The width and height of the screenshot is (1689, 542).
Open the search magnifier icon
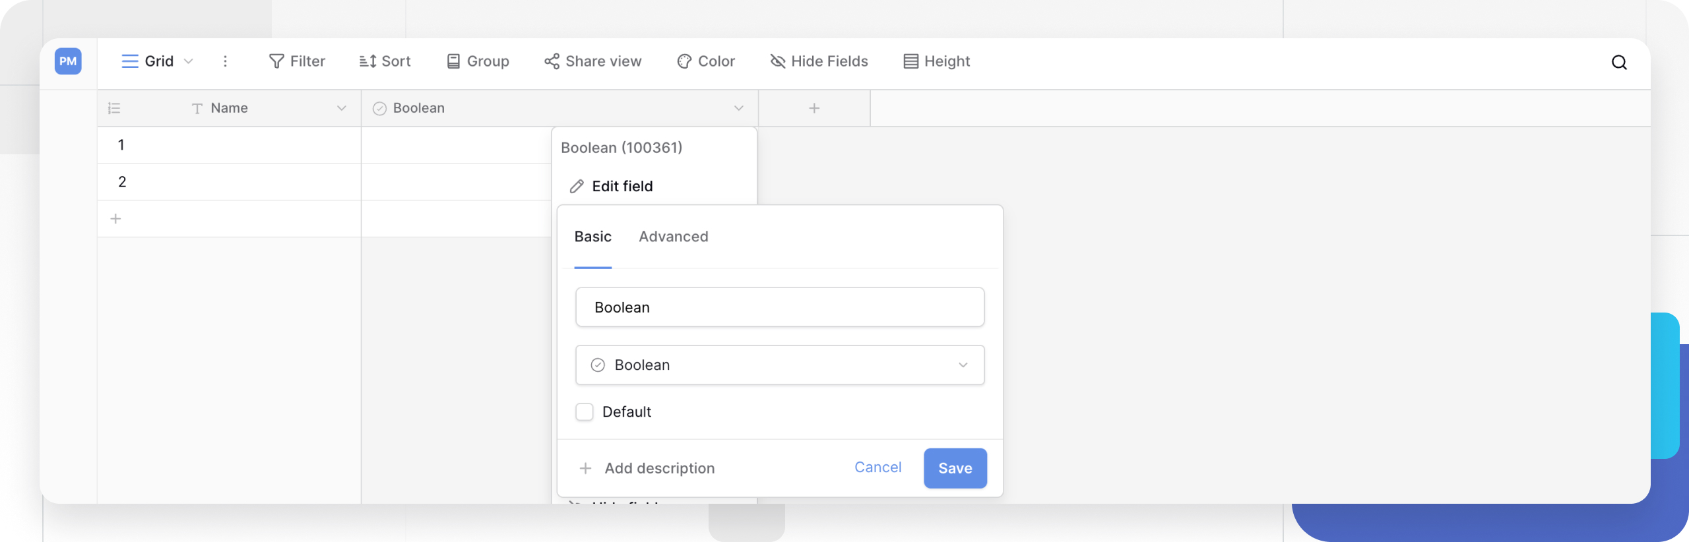click(1618, 62)
